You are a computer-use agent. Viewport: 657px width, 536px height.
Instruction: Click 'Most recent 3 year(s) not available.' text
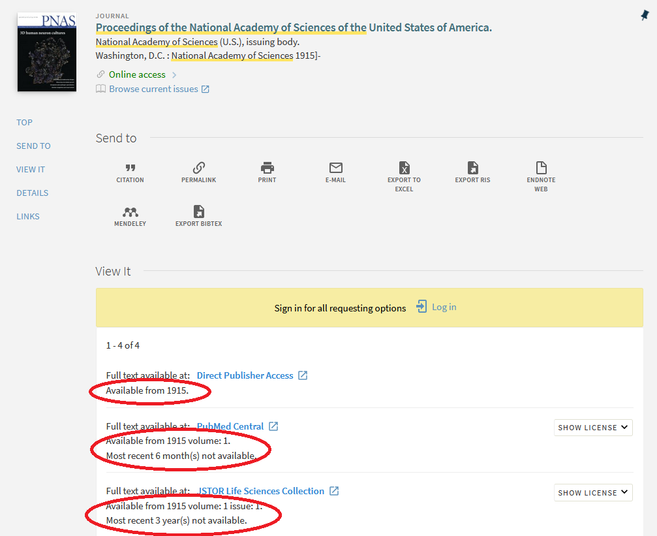click(176, 520)
